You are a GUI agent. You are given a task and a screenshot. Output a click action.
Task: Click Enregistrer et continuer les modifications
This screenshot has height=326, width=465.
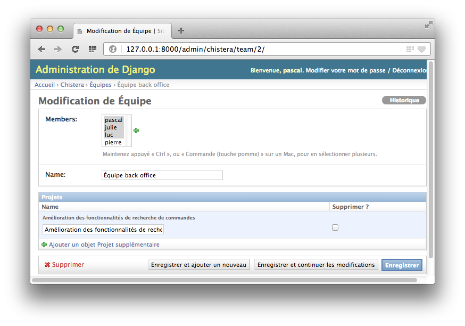click(x=316, y=265)
